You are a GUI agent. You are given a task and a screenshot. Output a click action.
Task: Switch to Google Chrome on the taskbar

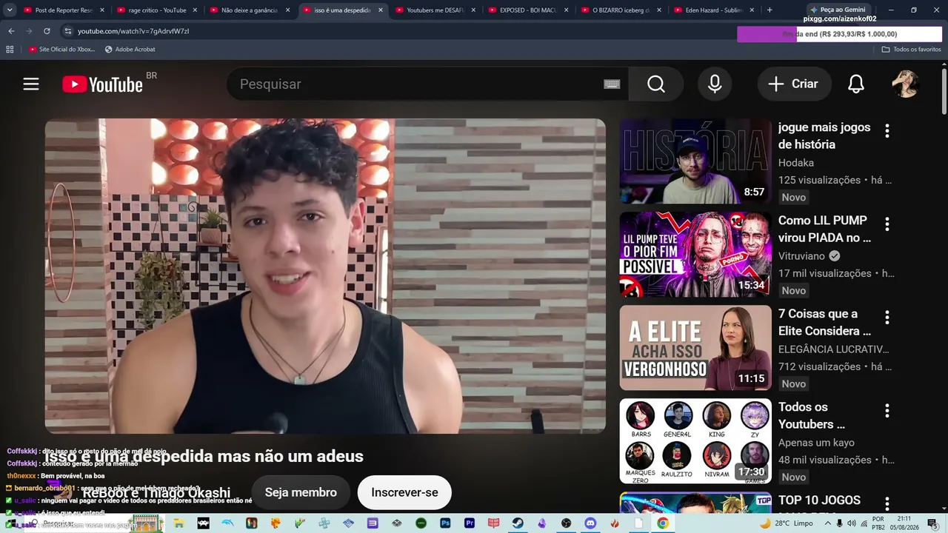663,523
